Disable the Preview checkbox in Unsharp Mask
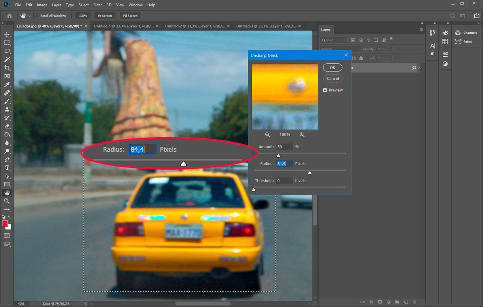The image size is (483, 307). click(x=325, y=90)
